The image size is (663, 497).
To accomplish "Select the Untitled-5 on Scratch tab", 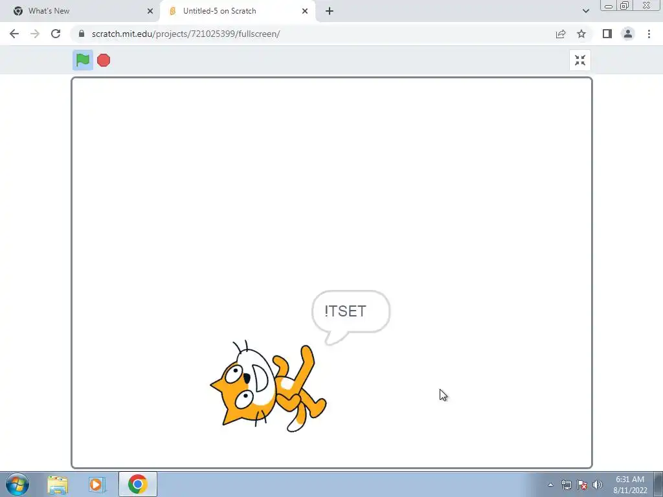I will coord(237,11).
